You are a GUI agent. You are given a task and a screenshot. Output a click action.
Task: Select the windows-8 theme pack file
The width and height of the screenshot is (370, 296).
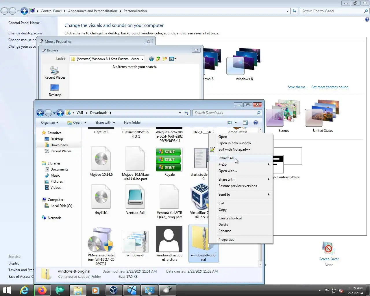click(x=135, y=244)
